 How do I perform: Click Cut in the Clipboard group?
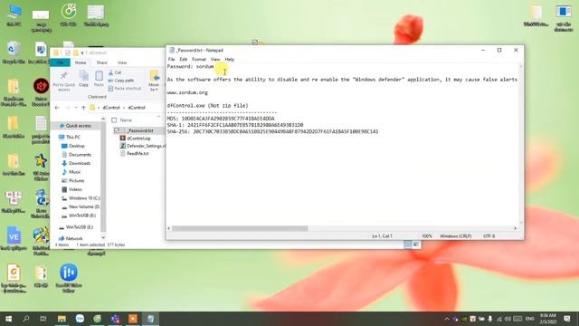coord(115,72)
